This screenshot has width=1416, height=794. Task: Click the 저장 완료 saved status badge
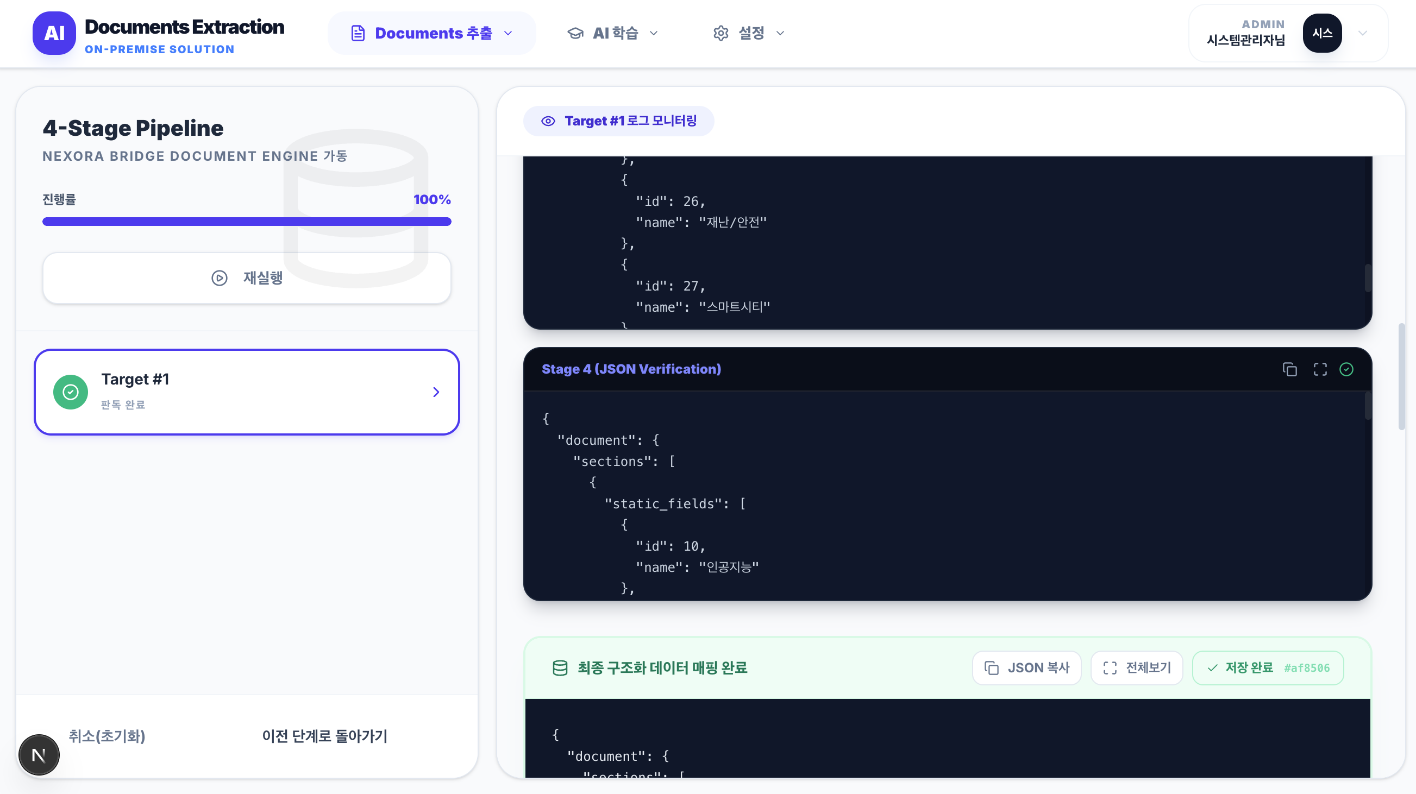1268,667
